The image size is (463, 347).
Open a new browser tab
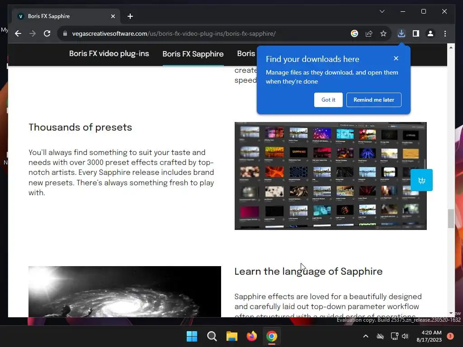[130, 16]
